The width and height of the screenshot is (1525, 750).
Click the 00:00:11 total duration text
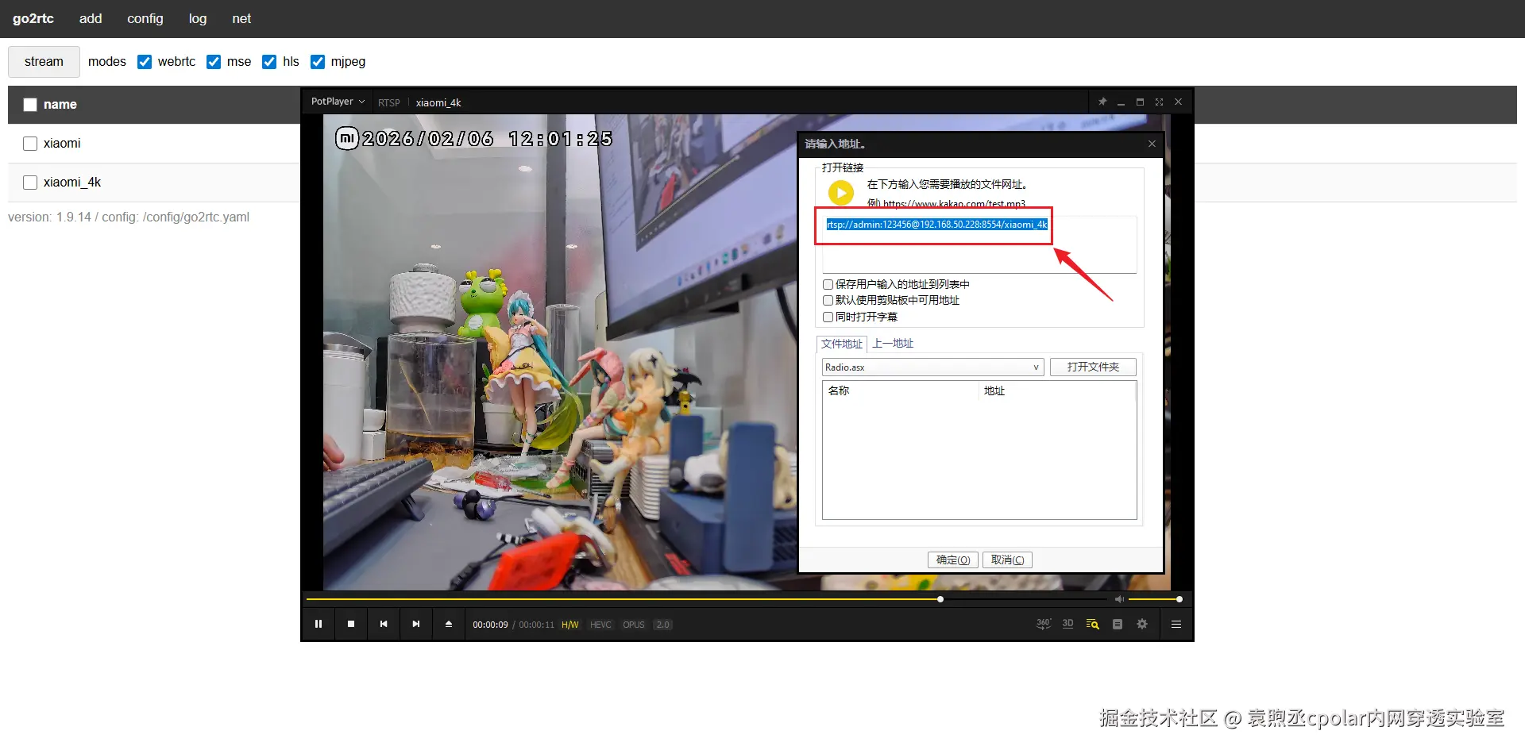[537, 625]
